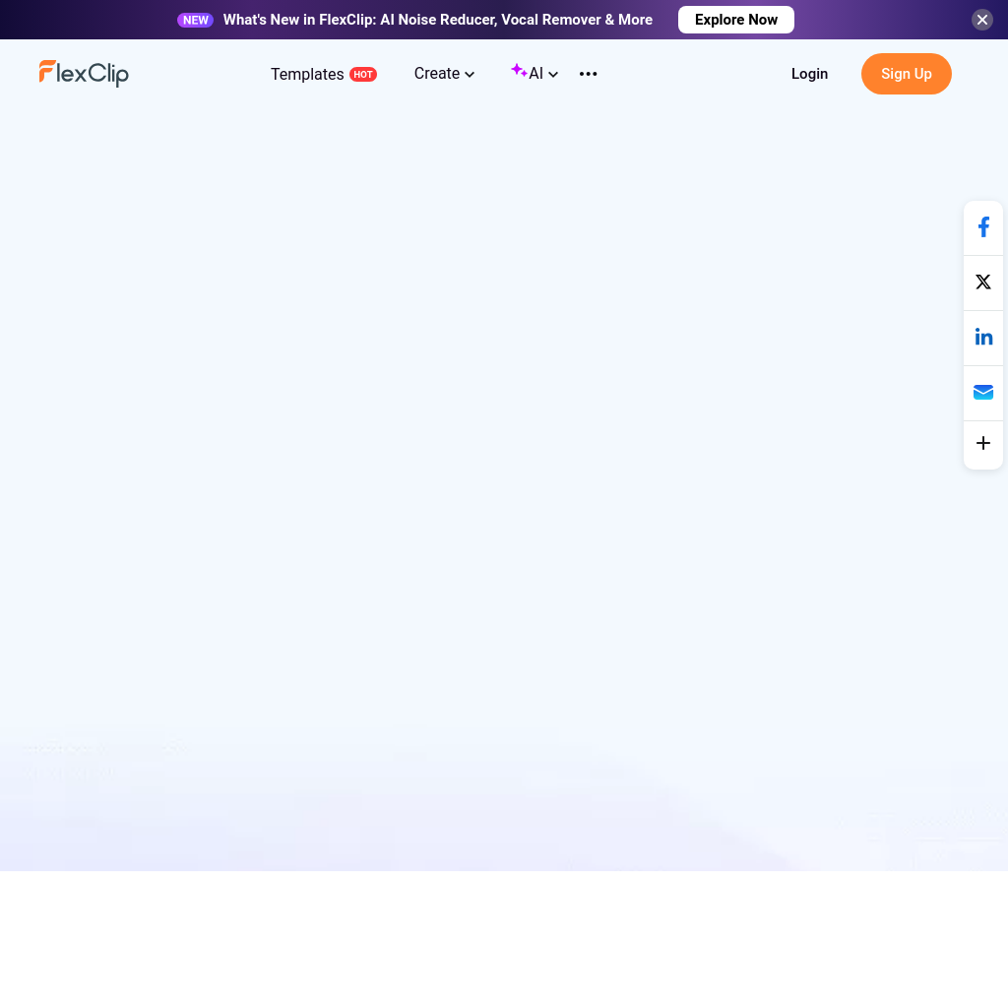This screenshot has width=1008, height=1008.
Task: Open the Templates menu
Action: (307, 74)
